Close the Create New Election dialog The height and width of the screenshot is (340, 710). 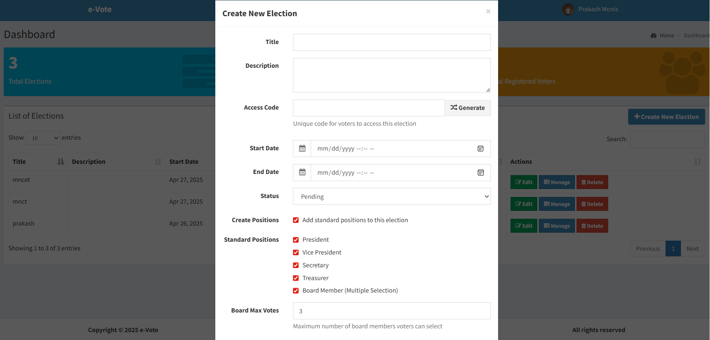click(488, 12)
